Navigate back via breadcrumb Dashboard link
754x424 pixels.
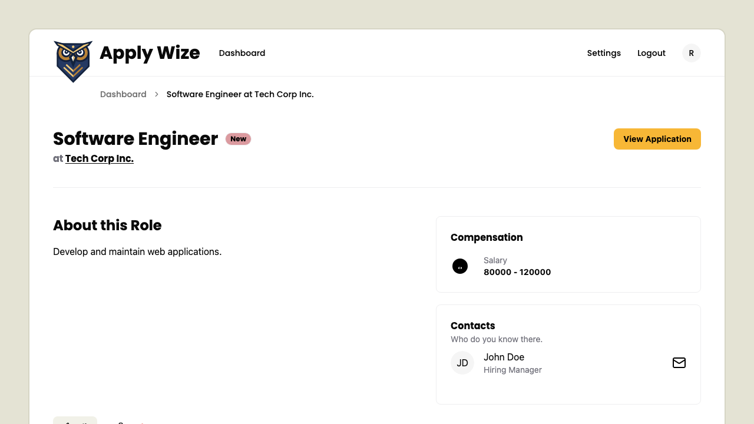(x=123, y=94)
